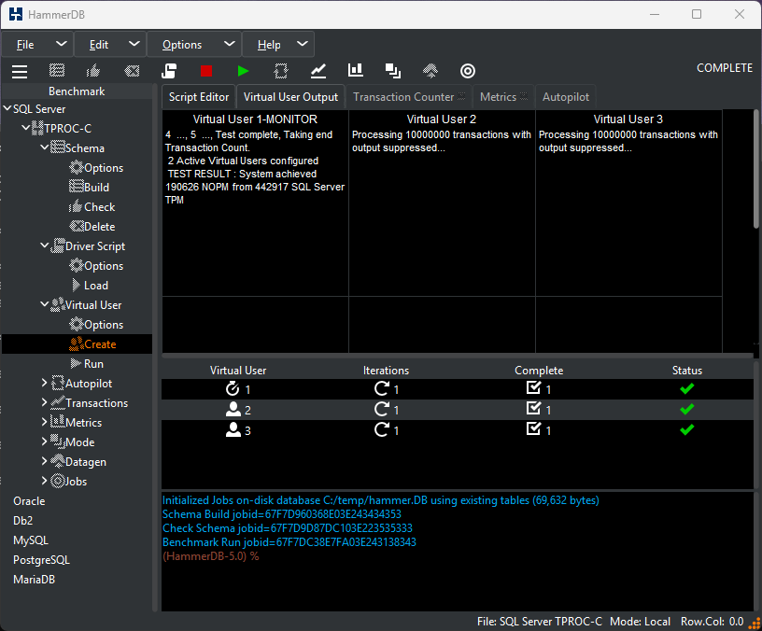Expand the Autopilot node in the tree

[x=44, y=383]
